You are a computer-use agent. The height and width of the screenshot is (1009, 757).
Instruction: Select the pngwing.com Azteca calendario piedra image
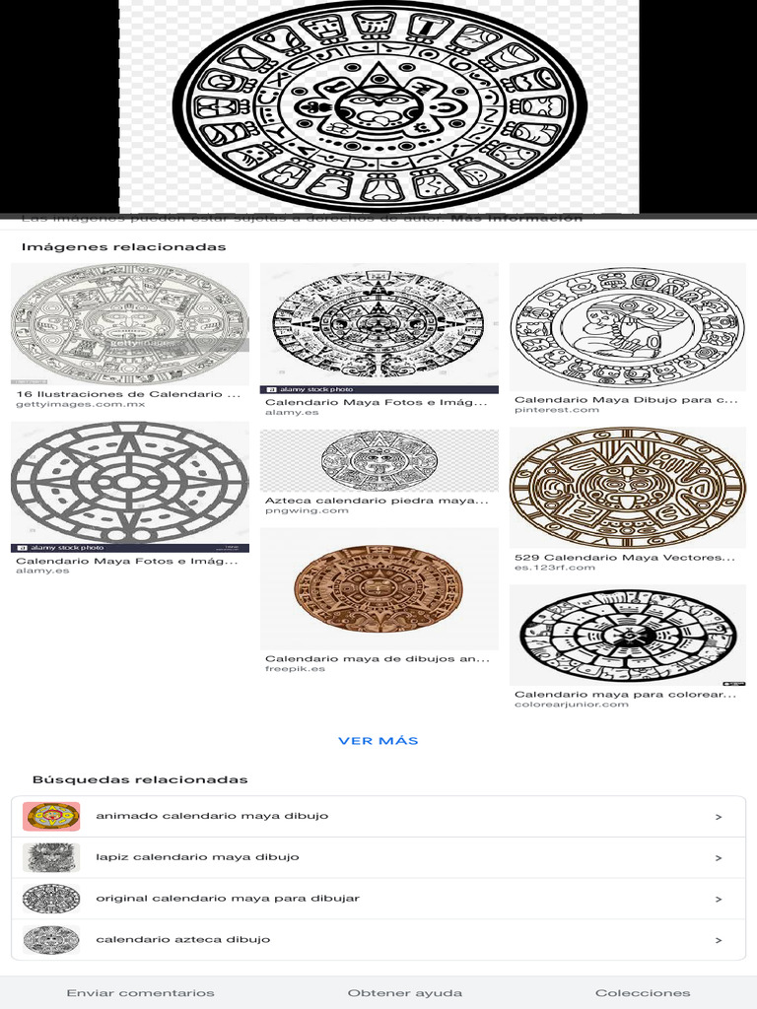pos(379,461)
